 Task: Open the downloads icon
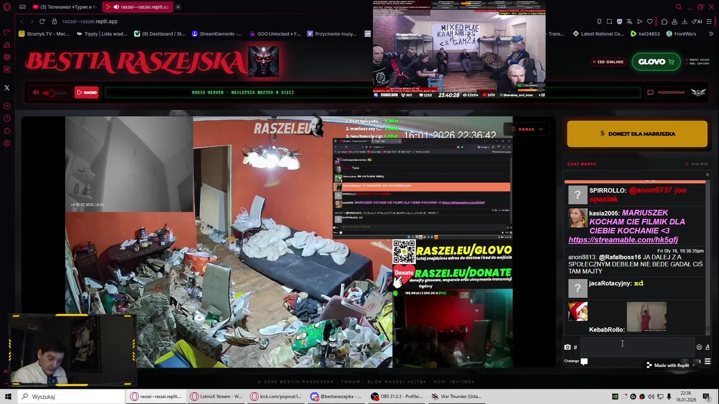[685, 21]
